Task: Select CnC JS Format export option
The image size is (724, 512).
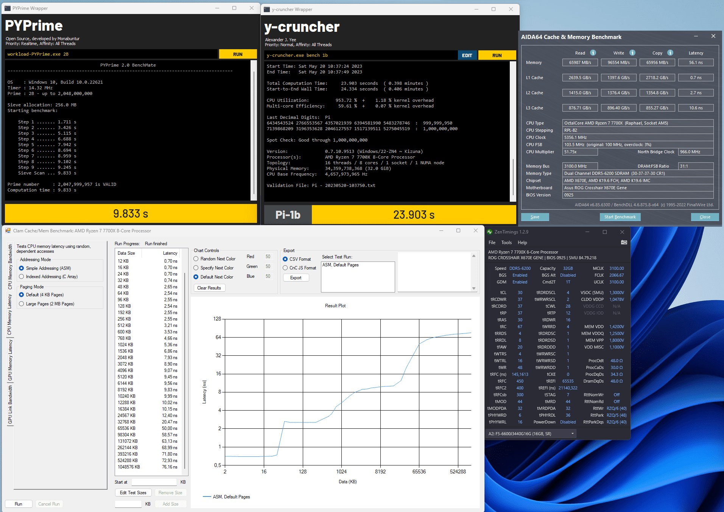Action: coord(285,268)
